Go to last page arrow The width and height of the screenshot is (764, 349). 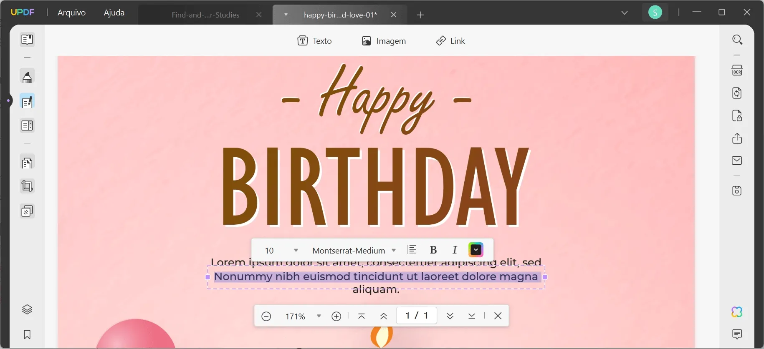point(472,316)
